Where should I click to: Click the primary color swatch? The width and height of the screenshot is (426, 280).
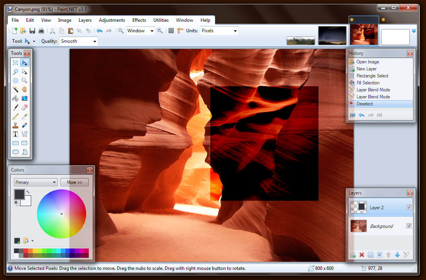click(x=19, y=194)
